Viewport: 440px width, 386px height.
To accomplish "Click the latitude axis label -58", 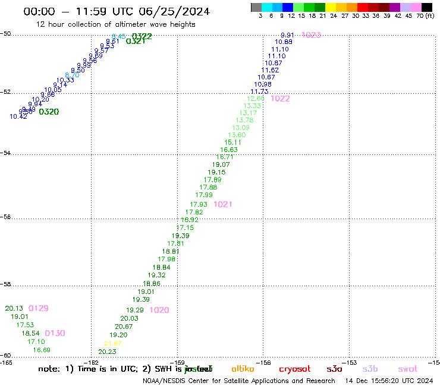I will click(5, 284).
